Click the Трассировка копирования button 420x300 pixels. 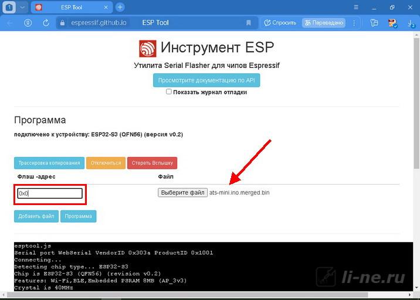(x=49, y=163)
